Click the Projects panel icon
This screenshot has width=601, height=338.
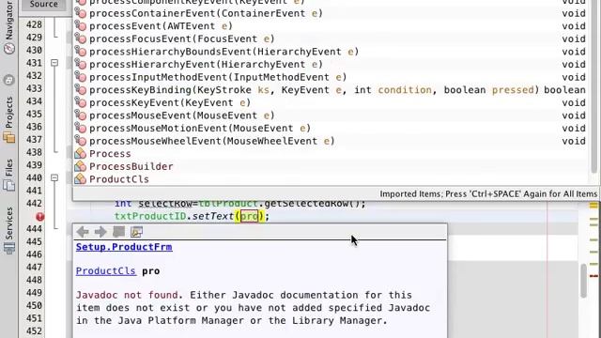click(9, 137)
